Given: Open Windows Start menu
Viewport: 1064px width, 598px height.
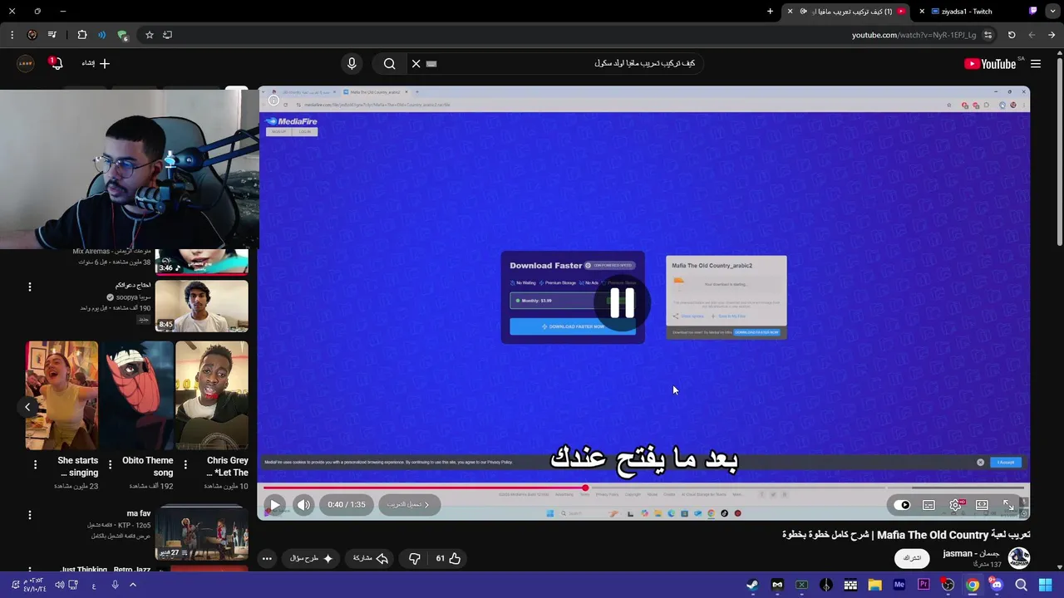Looking at the screenshot, I should (1045, 585).
